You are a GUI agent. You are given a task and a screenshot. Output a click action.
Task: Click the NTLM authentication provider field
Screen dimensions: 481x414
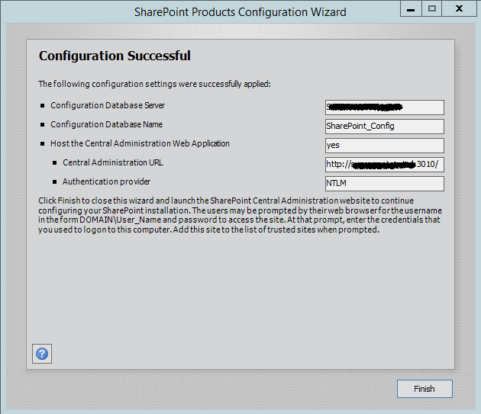384,184
